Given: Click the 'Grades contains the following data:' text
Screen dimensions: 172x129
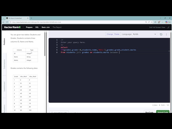Looking at the screenshot, I should pos(24,68).
